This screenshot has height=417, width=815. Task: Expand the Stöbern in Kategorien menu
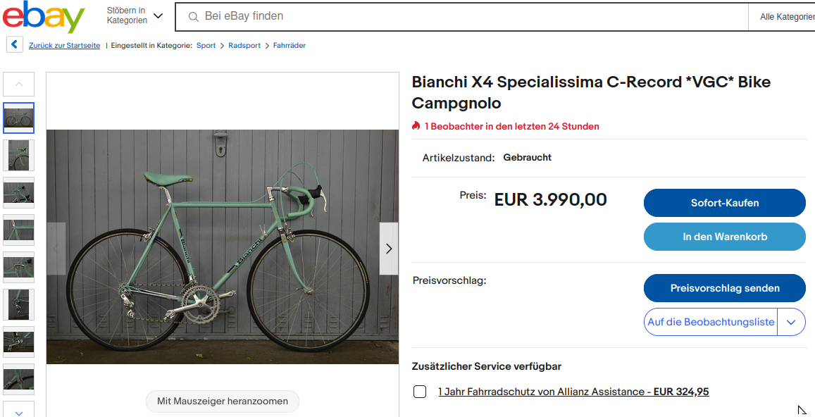tap(135, 15)
